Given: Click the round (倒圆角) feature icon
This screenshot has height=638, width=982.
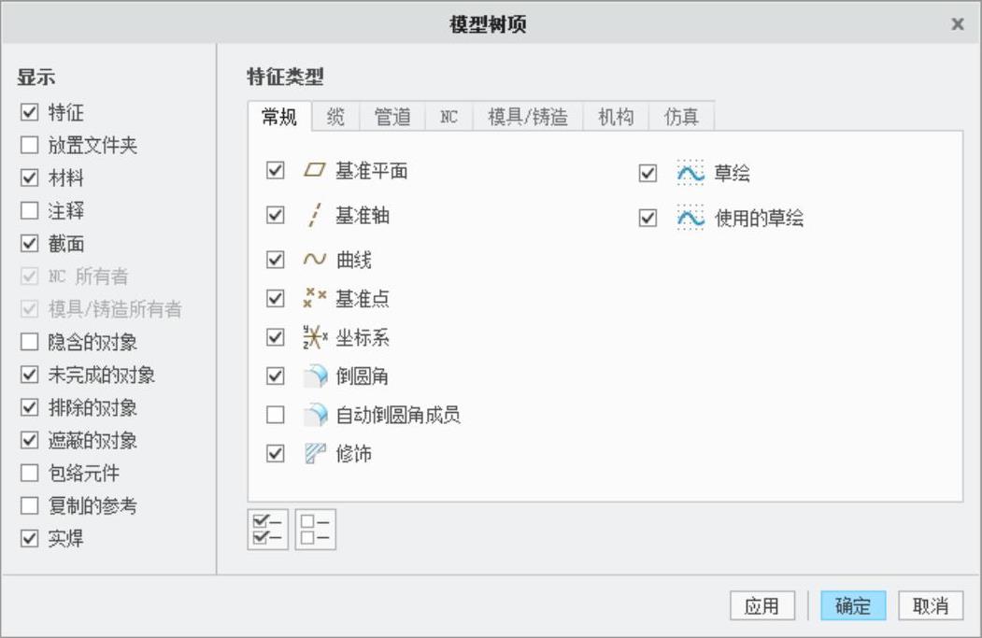Looking at the screenshot, I should (315, 376).
